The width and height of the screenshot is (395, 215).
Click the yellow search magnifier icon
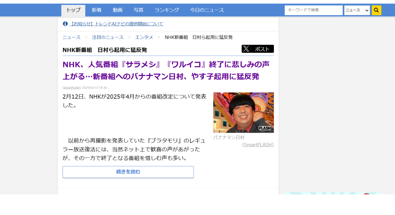377,10
